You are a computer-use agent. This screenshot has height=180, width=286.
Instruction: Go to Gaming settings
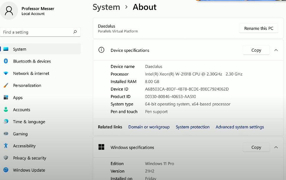click(40, 134)
